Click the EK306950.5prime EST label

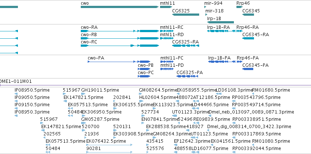click(x=102, y=112)
